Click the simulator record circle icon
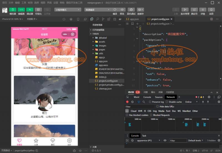The image size is (222, 153). (x=71, y=19)
